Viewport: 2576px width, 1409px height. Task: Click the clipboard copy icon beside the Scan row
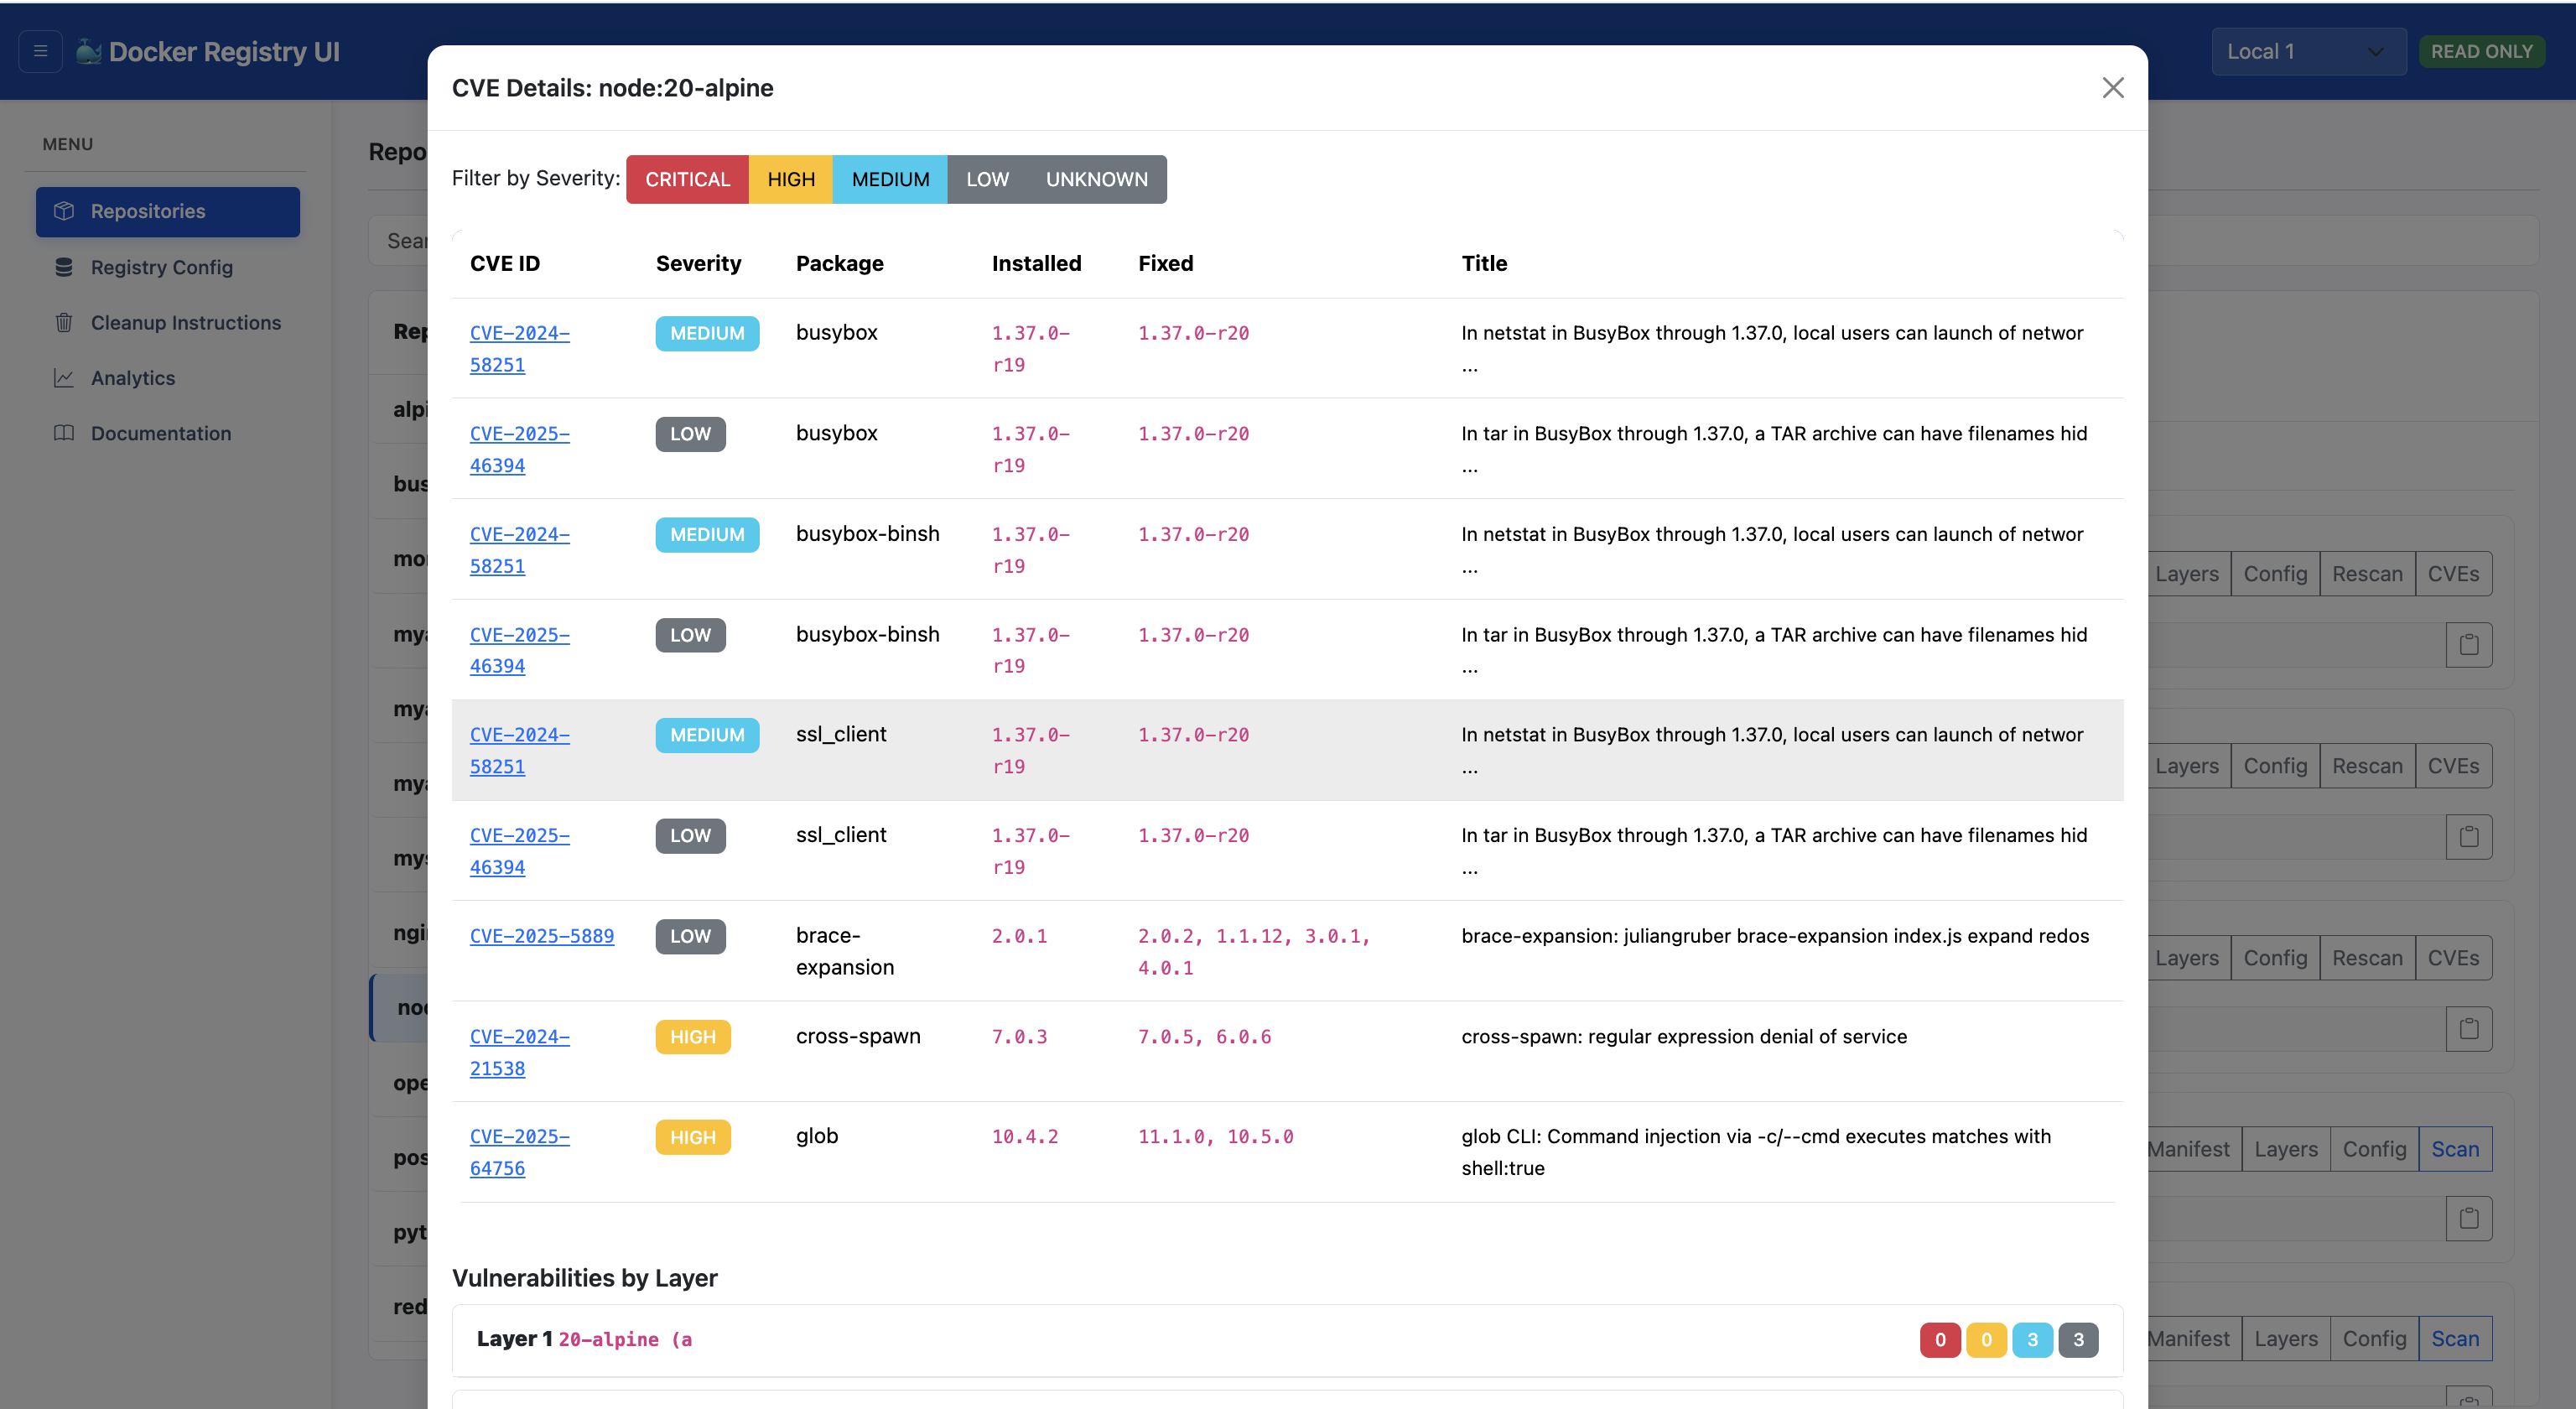(x=2469, y=1218)
